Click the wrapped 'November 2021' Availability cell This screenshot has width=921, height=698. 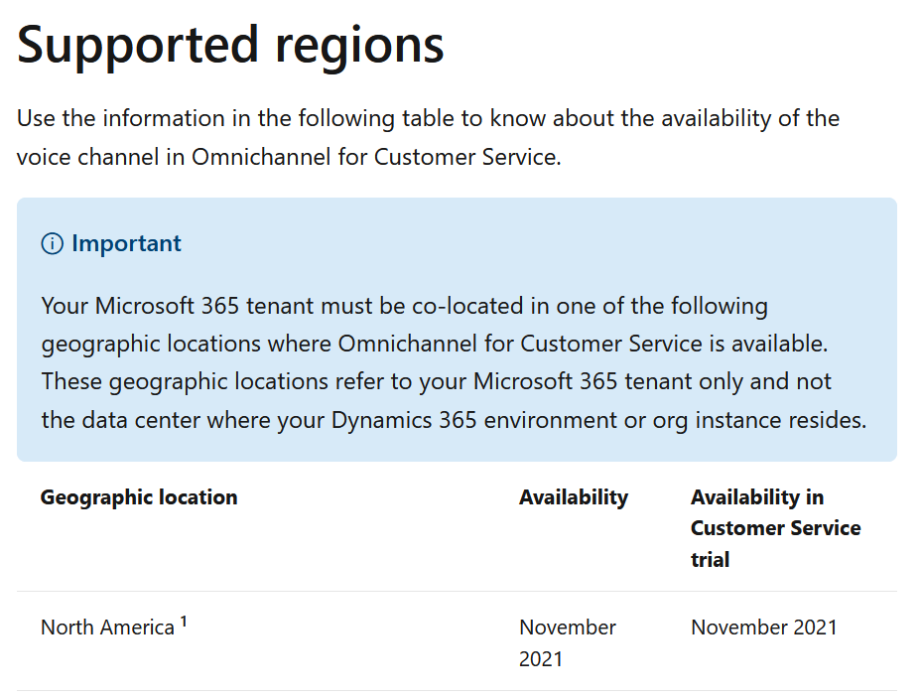coord(568,643)
